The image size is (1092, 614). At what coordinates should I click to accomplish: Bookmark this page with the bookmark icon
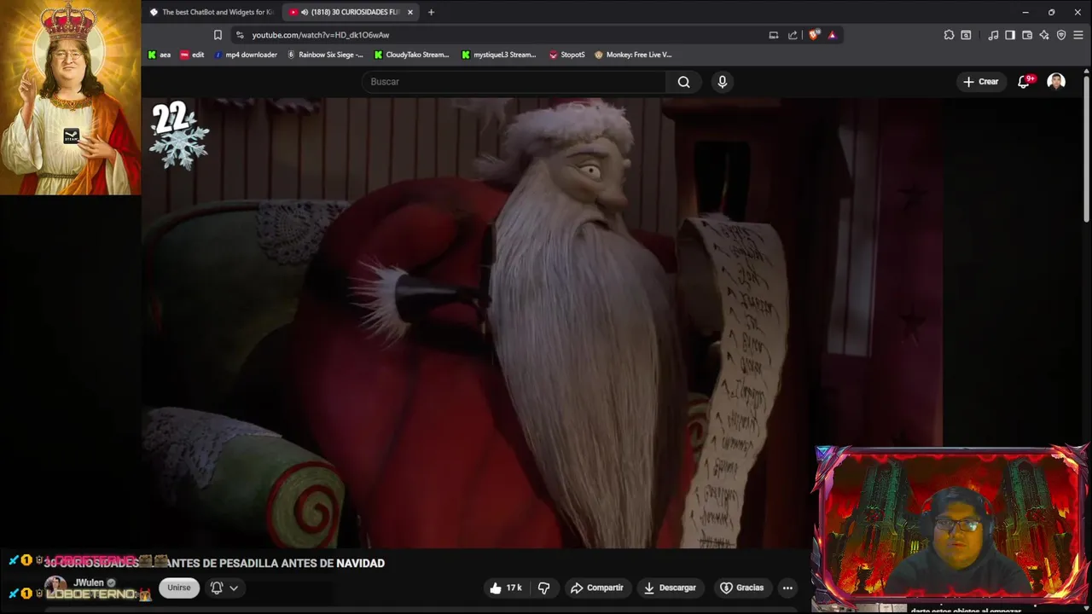(x=218, y=35)
